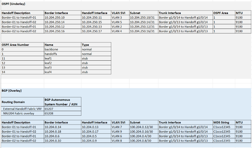Click BGP Handoff Interface cell 10.204.0.5

(96, 136)
